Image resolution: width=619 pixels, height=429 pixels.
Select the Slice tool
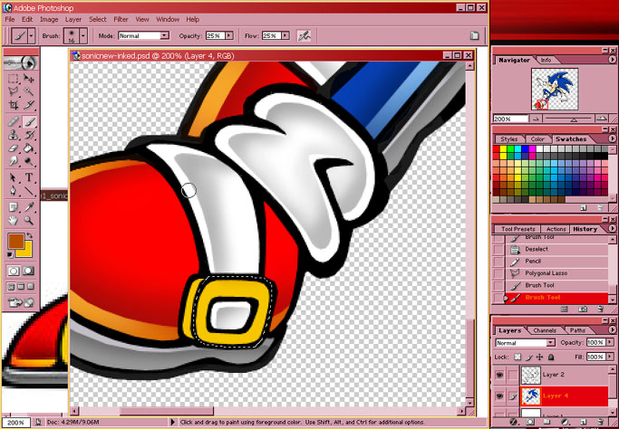(28, 105)
